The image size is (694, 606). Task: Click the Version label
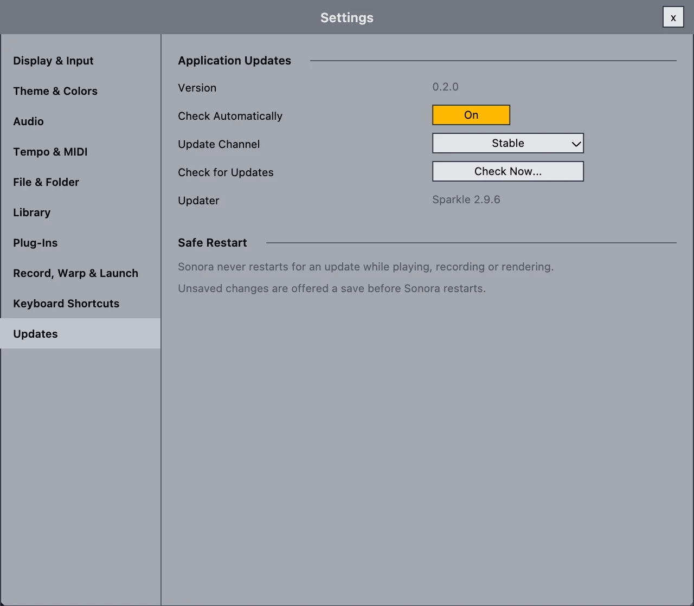197,88
